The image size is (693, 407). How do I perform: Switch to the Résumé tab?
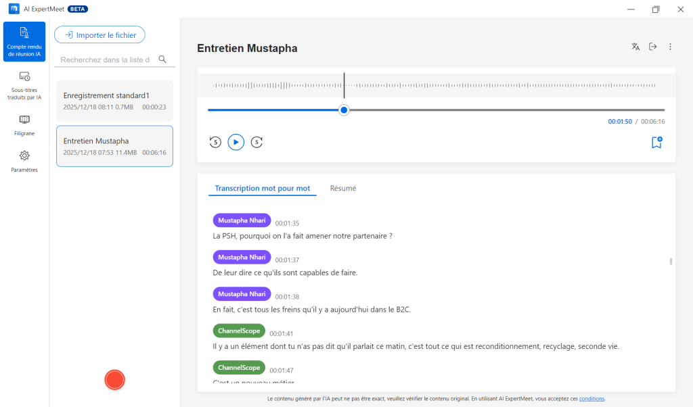click(x=343, y=189)
